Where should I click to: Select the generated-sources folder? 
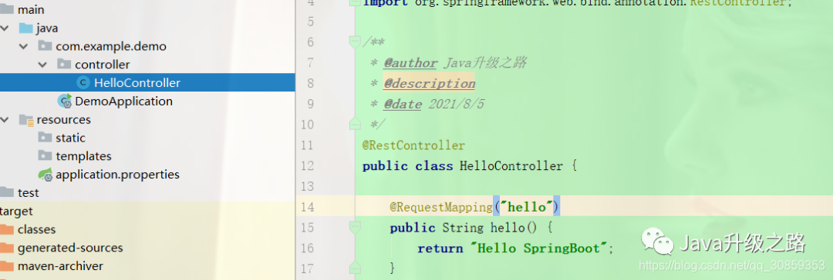(70, 248)
